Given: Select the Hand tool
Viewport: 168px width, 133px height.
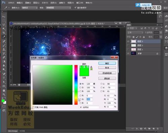Looking at the screenshot, I should click(x=4, y=90).
